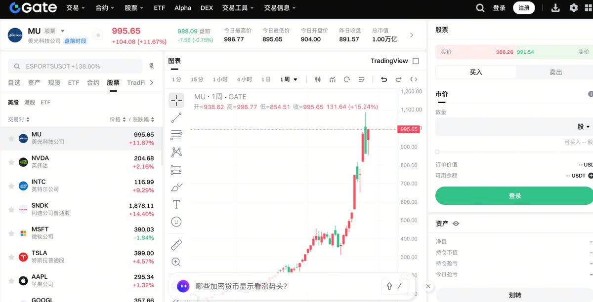
Task: Select the zoom in tool
Action: click(176, 262)
